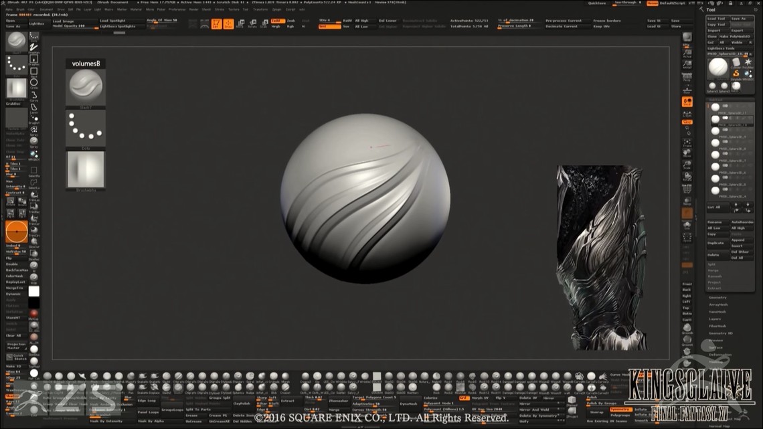Click the Tool palette hammer icon
This screenshot has width=763, height=429.
tap(701, 9)
